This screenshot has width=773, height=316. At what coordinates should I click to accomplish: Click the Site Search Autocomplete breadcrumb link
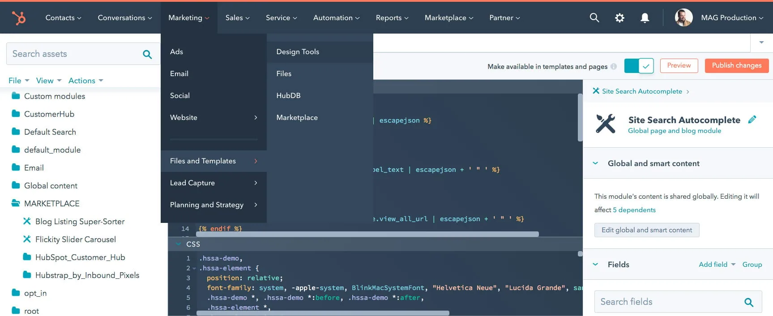click(x=642, y=91)
